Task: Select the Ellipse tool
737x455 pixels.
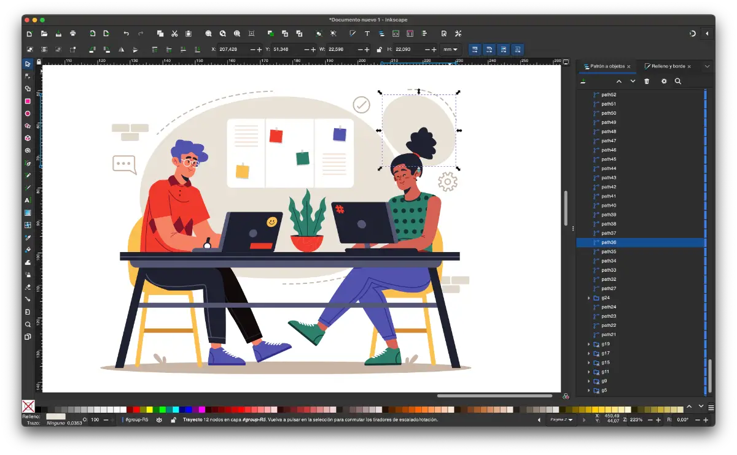Action: pyautogui.click(x=28, y=113)
